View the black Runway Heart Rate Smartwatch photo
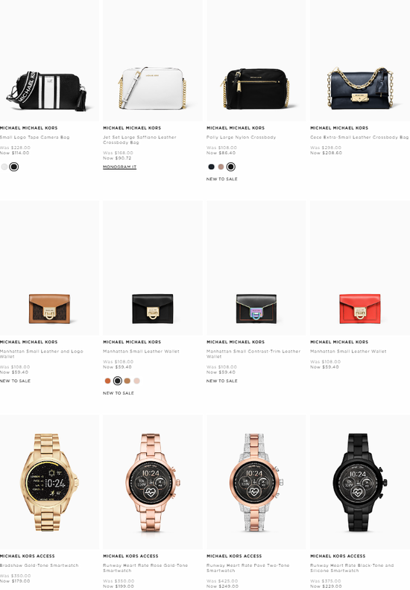The width and height of the screenshot is (410, 590). pyautogui.click(x=360, y=482)
